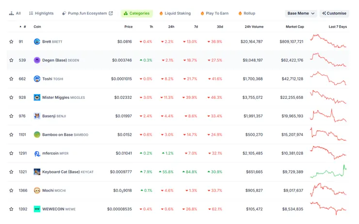Toggle the watchlist star for Brett
The width and height of the screenshot is (359, 224).
[x=11, y=42]
